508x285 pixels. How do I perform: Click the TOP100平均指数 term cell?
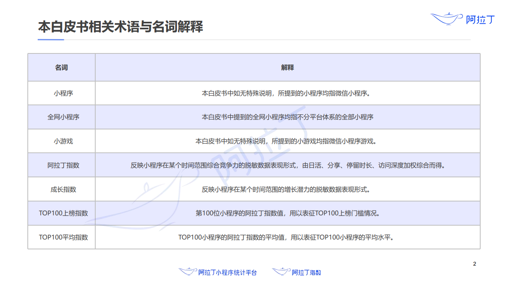click(x=63, y=237)
